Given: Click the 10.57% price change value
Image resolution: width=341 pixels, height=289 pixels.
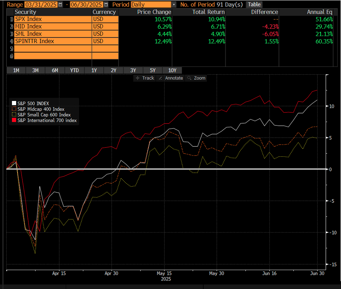Looking at the screenshot, I should 163,19.
